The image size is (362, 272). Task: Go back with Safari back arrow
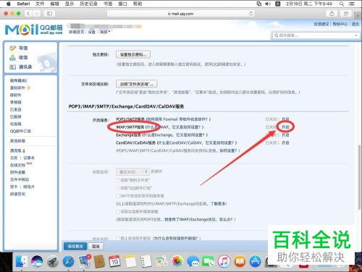(x=28, y=14)
